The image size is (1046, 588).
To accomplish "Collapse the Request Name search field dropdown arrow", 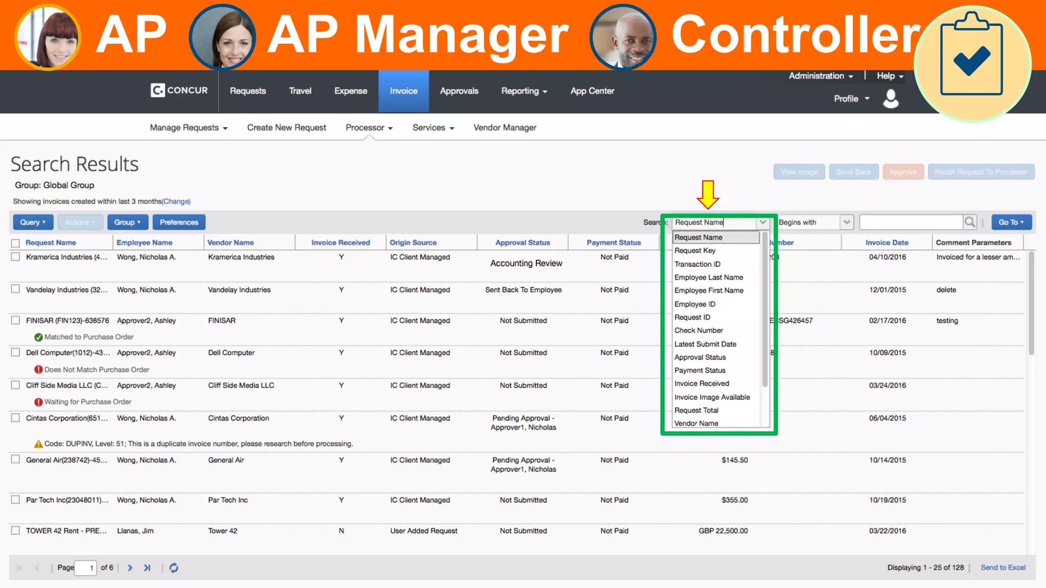I will coord(763,222).
